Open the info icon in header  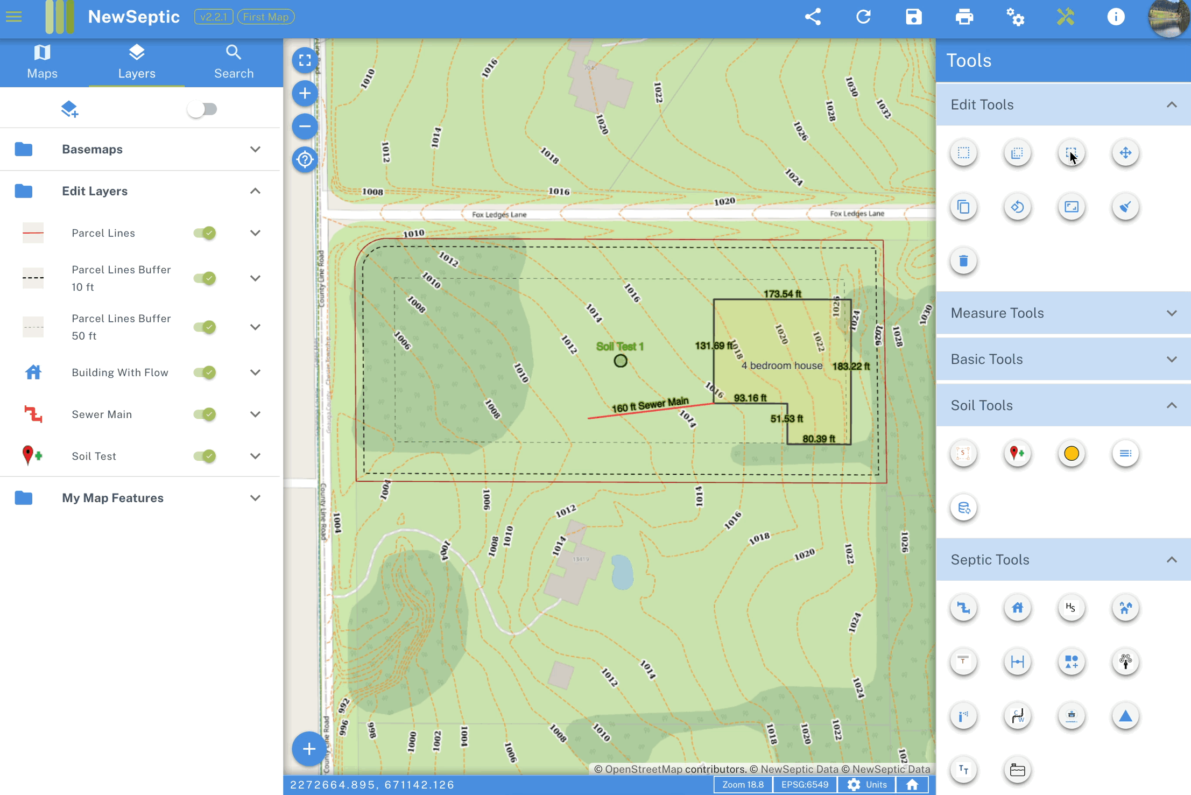[1116, 17]
